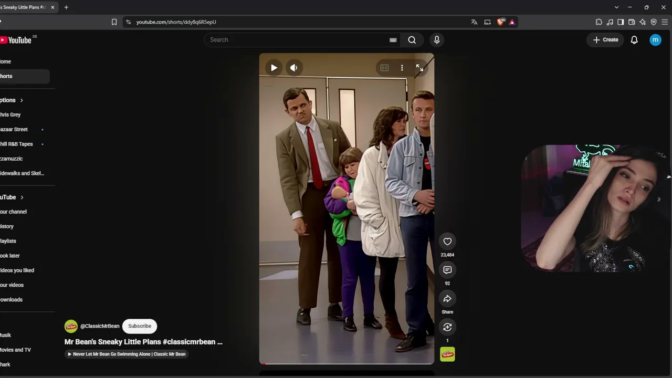Enter fullscreen on the short player
The image size is (672, 378).
click(419, 68)
